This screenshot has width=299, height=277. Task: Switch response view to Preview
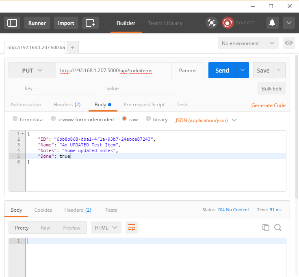71,228
